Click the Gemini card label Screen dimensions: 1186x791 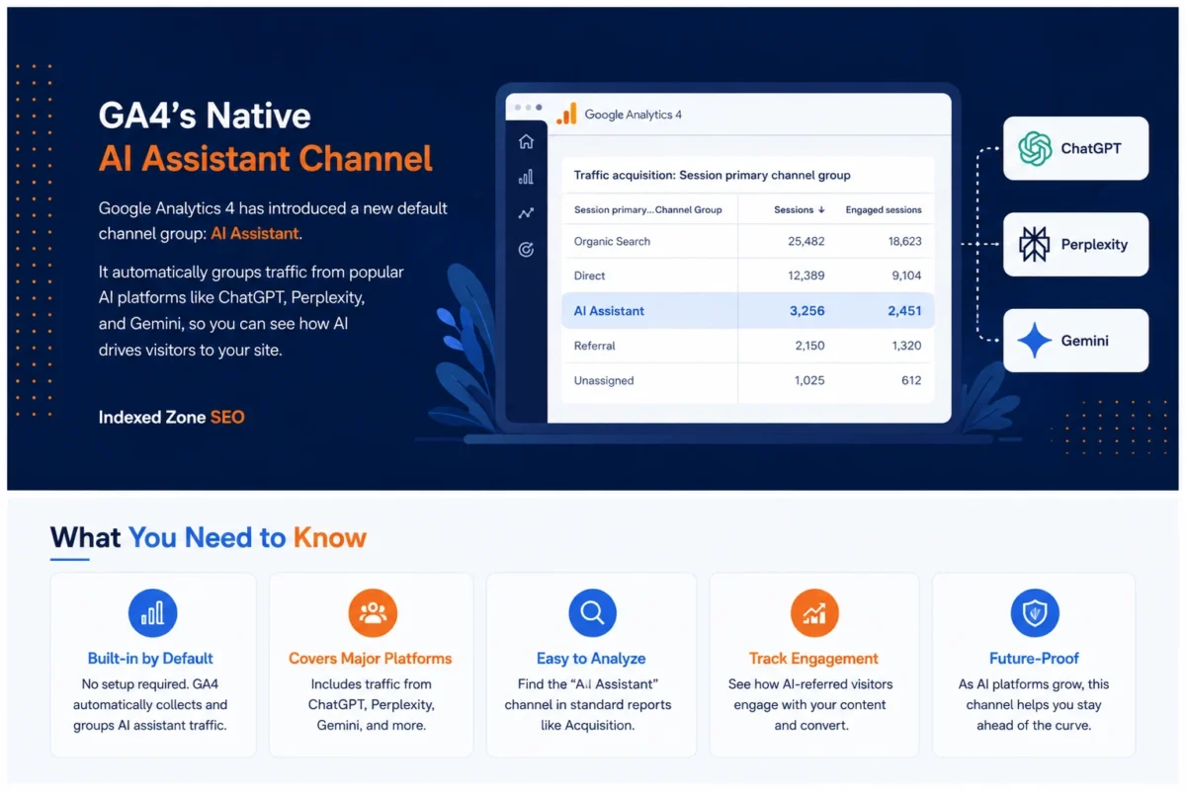tap(1085, 341)
